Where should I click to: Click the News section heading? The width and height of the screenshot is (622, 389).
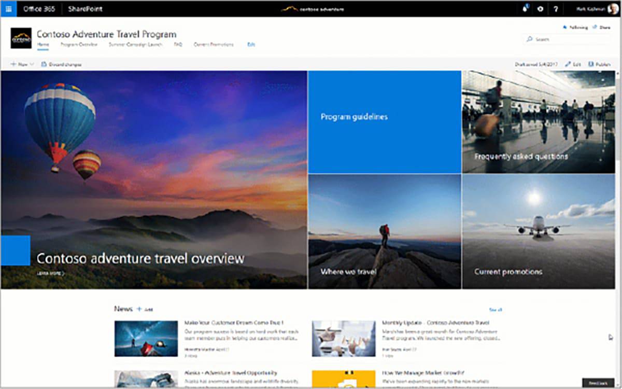(123, 309)
